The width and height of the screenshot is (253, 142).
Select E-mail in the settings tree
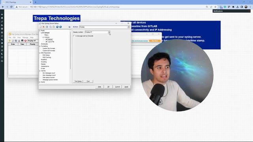click(x=43, y=69)
